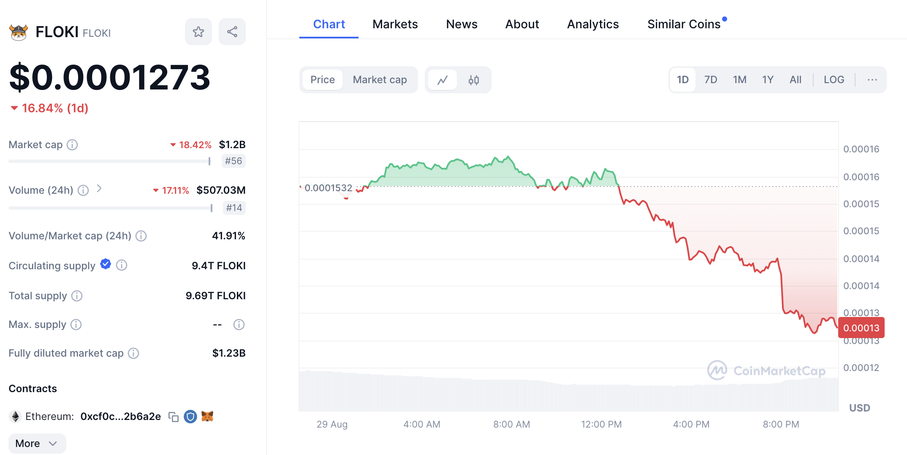Click the red 0.00013 current price label
The image size is (907, 455).
tap(861, 328)
